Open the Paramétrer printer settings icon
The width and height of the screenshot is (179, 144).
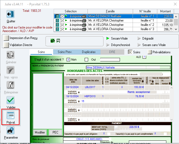[11, 130]
